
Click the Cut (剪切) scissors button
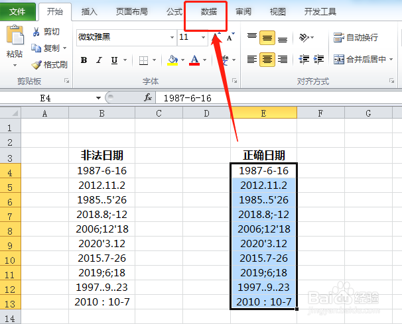coord(46,32)
